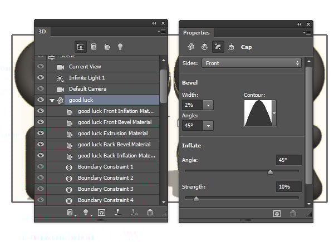Click the Properties panel scroll up arrow
Image resolution: width=334 pixels, height=242 pixels.
coord(309,61)
